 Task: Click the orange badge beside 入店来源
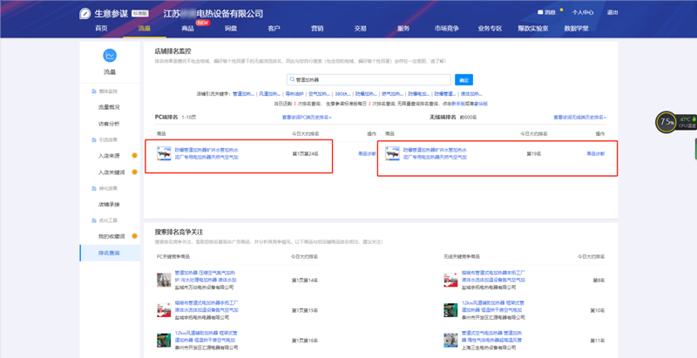134,156
